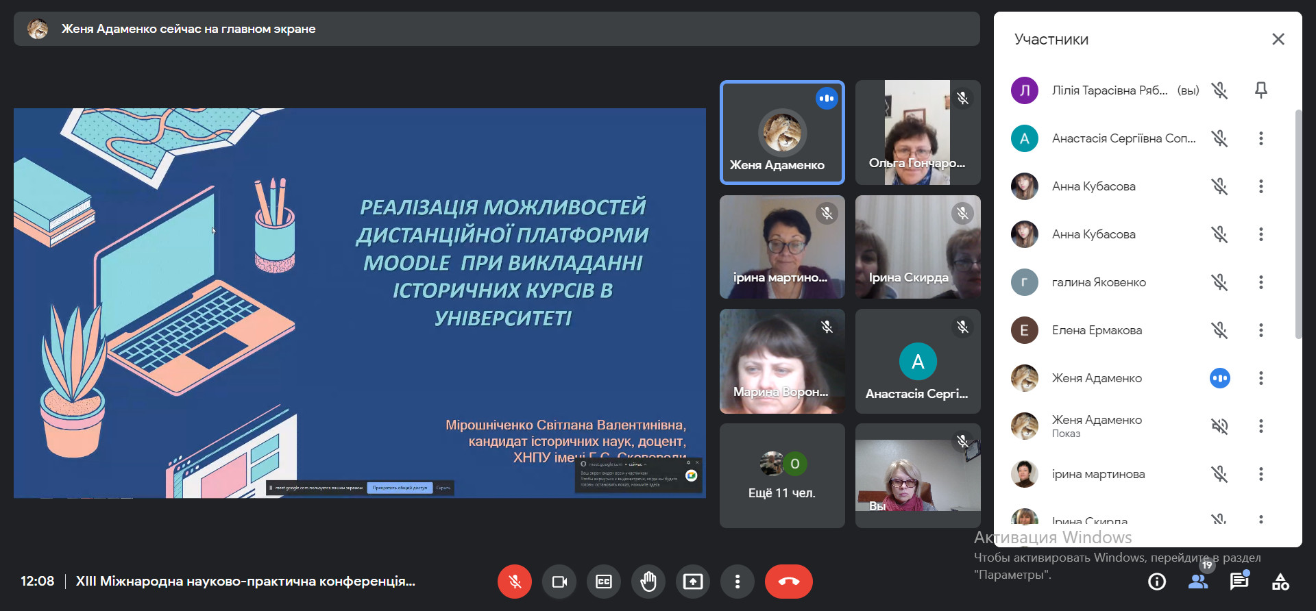The width and height of the screenshot is (1316, 611).
Task: Toggle the participants list icon
Action: point(1198,582)
